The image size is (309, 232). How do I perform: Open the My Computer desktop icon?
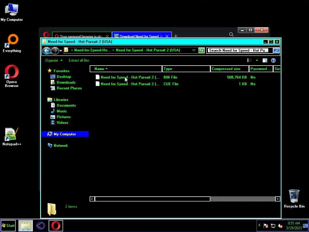pos(12,12)
